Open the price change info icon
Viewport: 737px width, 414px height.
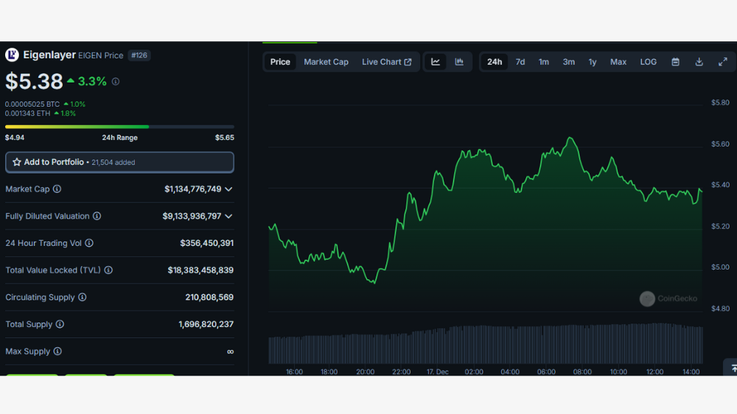point(116,81)
